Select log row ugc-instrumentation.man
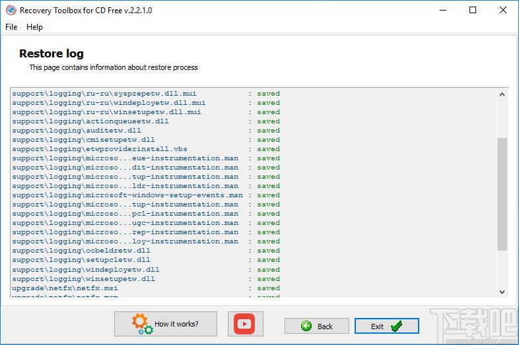519x345 pixels. pos(146,223)
